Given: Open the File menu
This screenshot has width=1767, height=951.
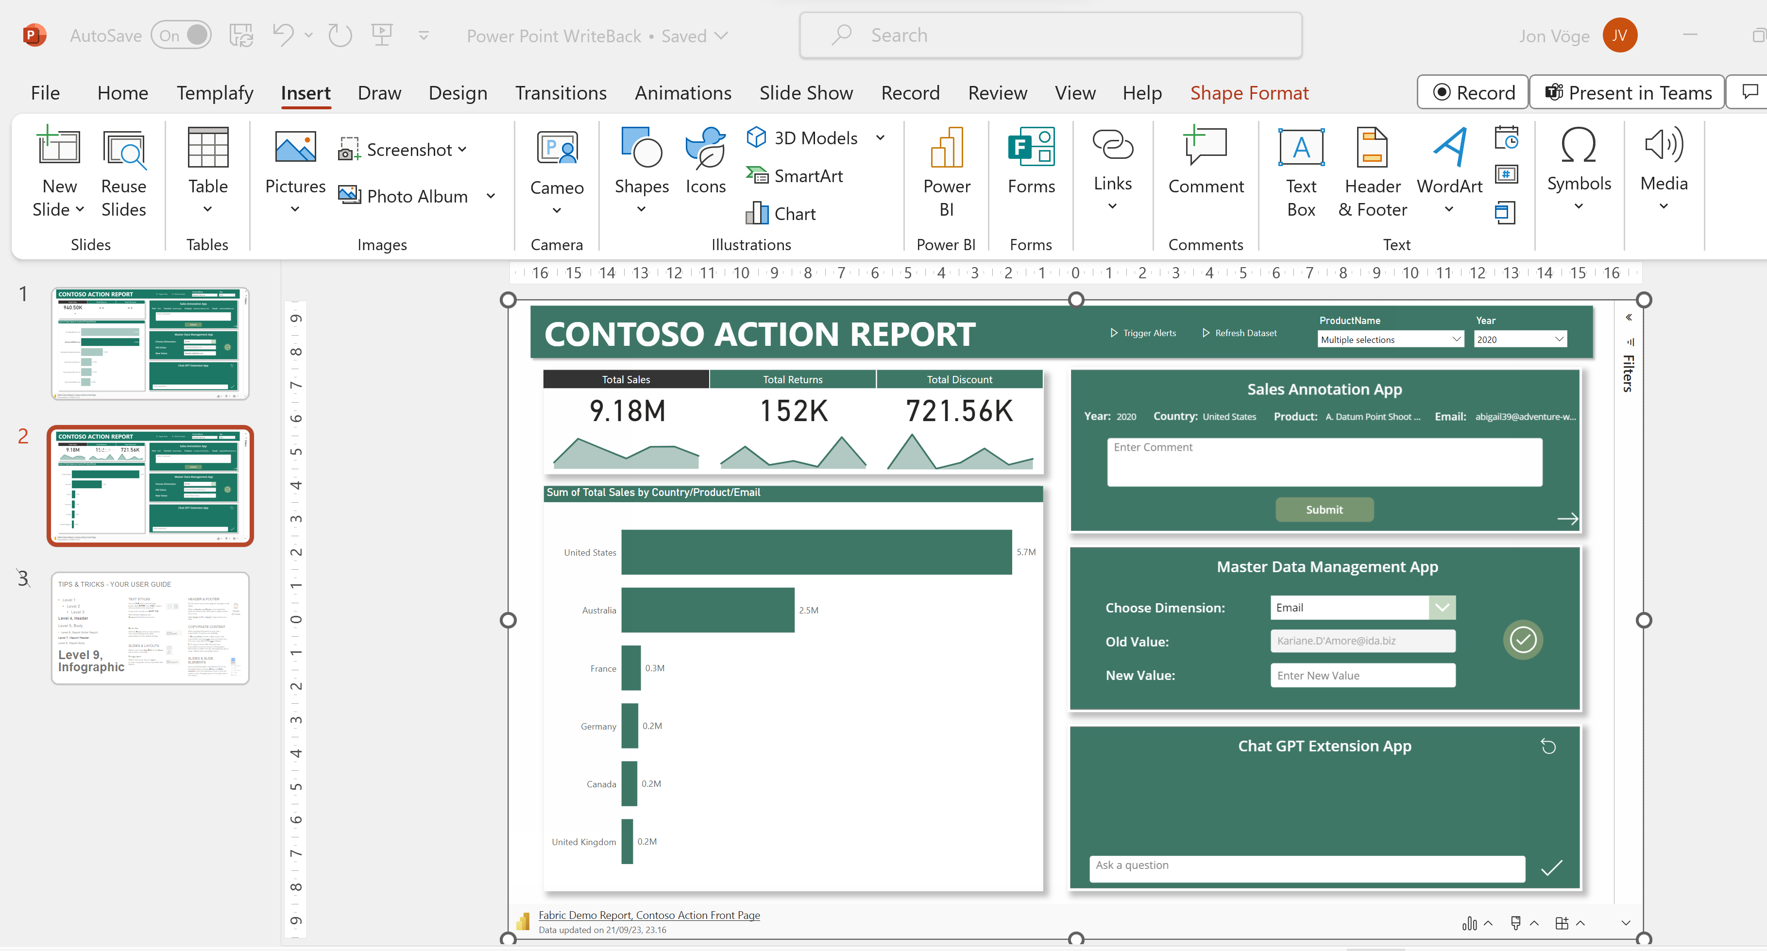Looking at the screenshot, I should (45, 93).
